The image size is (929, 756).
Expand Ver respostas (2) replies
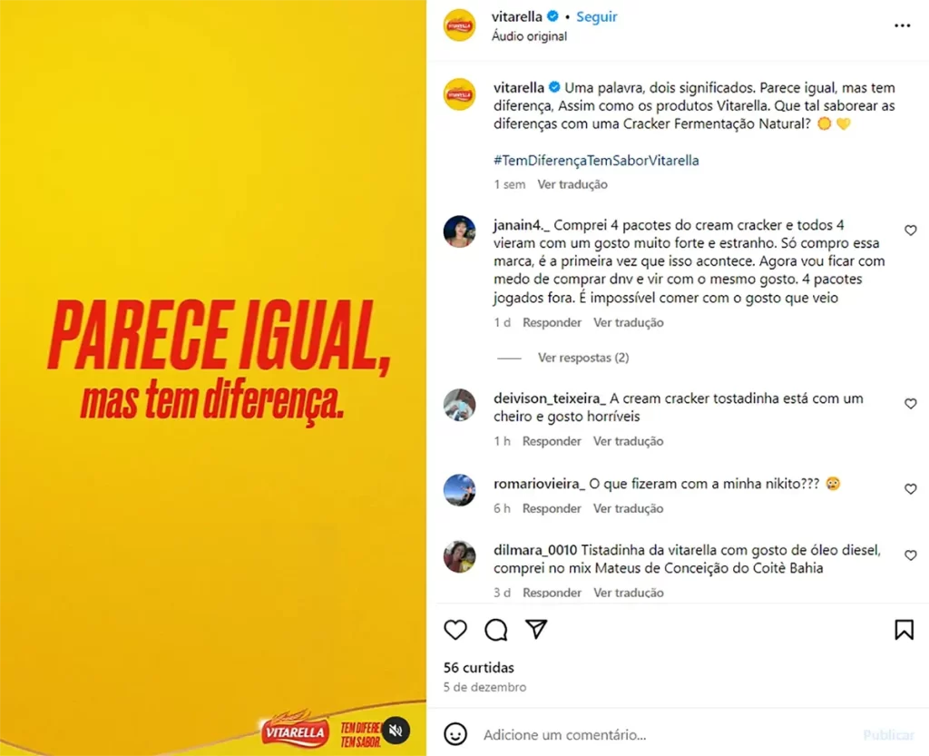coord(583,358)
